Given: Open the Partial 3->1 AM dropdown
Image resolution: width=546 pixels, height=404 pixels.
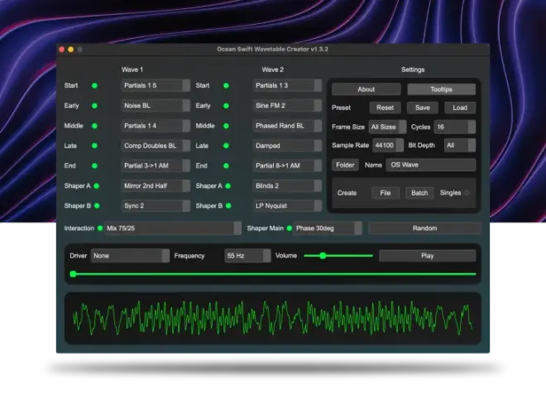Looking at the screenshot, I should tap(156, 166).
